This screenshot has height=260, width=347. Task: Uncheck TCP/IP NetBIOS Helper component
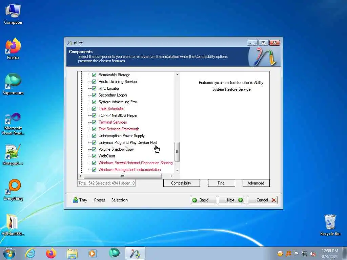coord(94,115)
